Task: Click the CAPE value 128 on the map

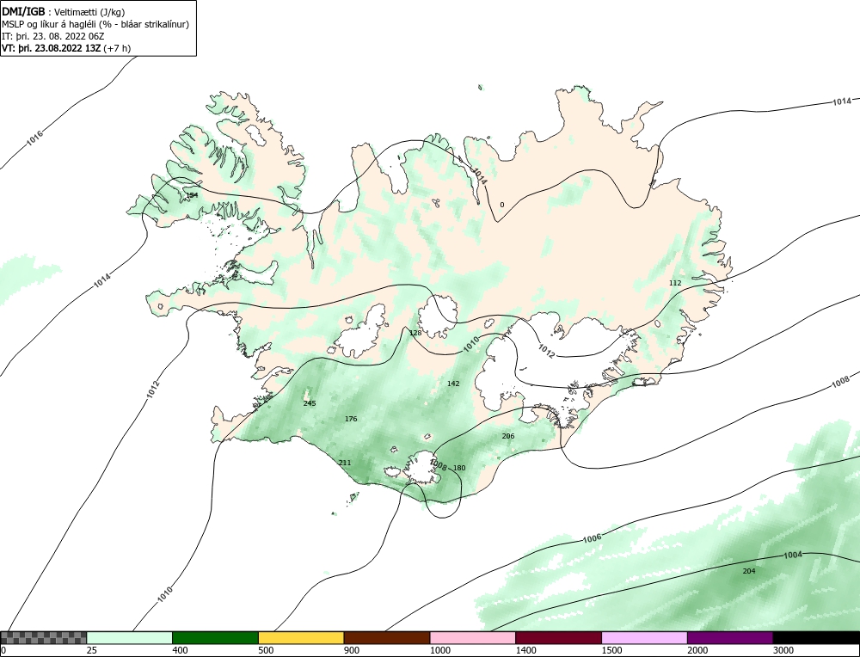Action: (415, 333)
